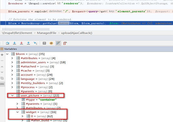Expand the #process array node
The image size is (173, 122).
click(x=12, y=87)
